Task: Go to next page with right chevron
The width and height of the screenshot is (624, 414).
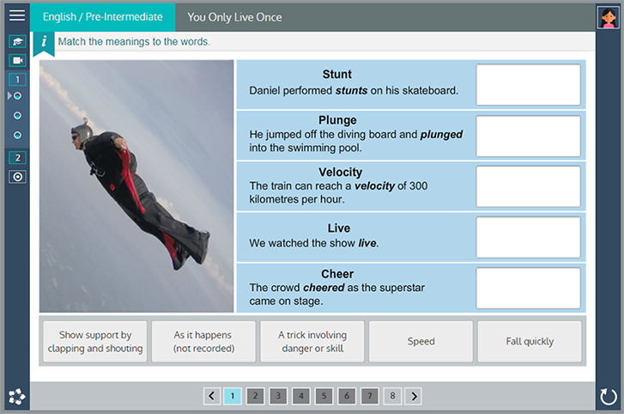Action: pyautogui.click(x=414, y=396)
